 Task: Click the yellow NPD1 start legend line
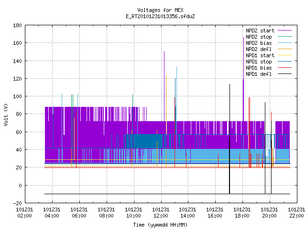pos(284,55)
